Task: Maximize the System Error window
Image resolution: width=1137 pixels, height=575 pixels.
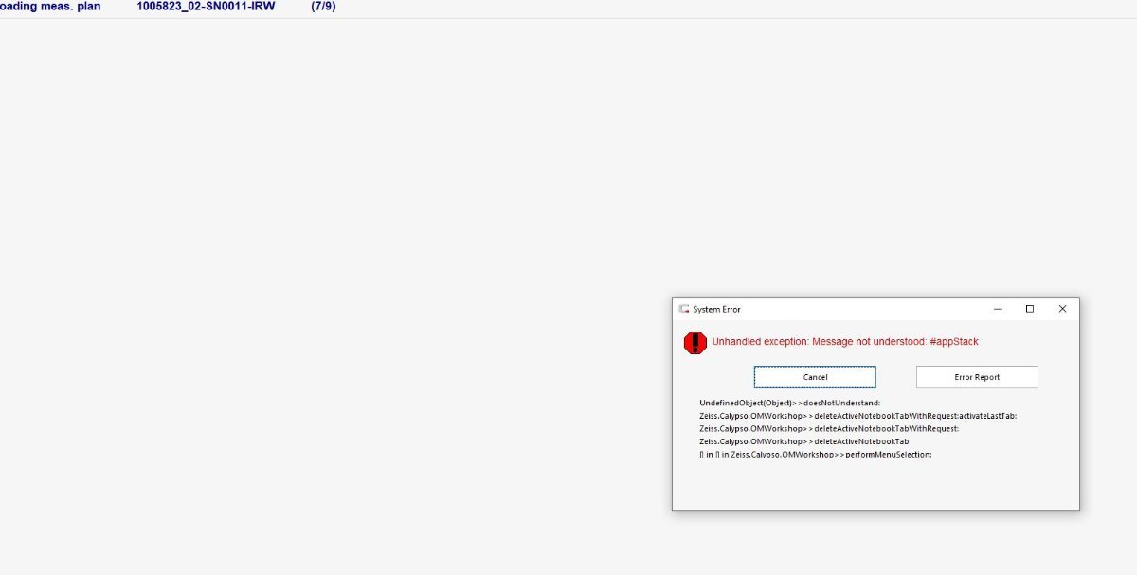Action: (x=1030, y=309)
